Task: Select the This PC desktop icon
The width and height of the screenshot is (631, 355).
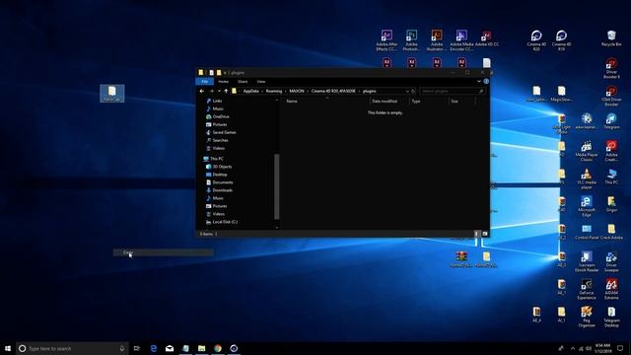Action: pos(611,177)
